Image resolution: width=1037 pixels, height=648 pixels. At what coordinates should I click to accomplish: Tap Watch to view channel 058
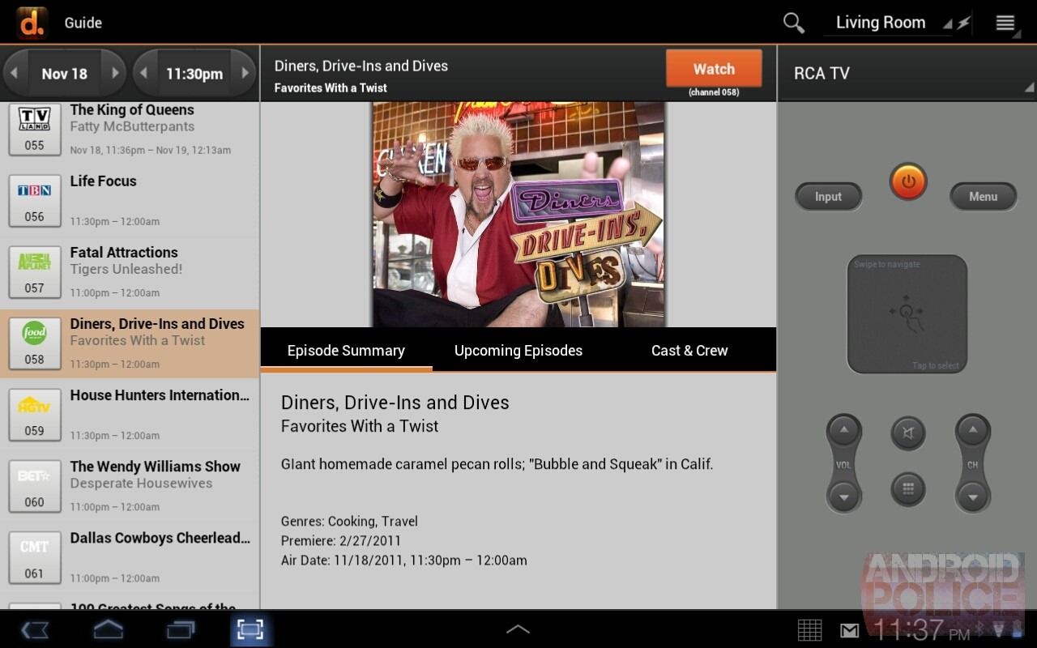pyautogui.click(x=714, y=69)
